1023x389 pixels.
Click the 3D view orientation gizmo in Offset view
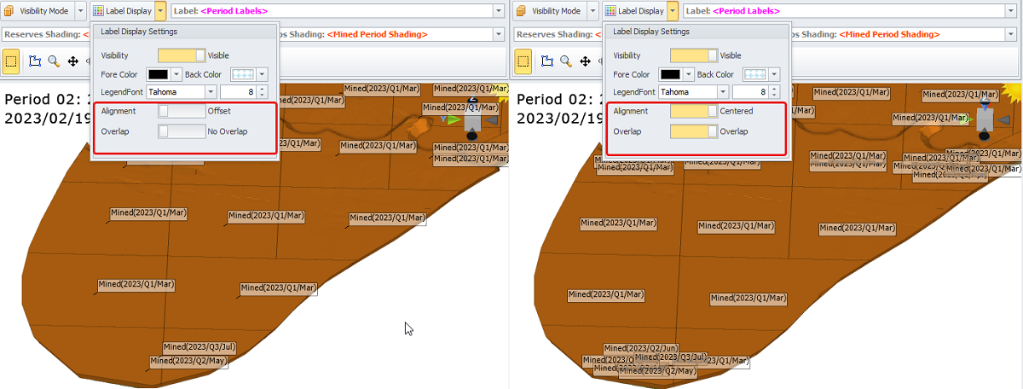(471, 119)
